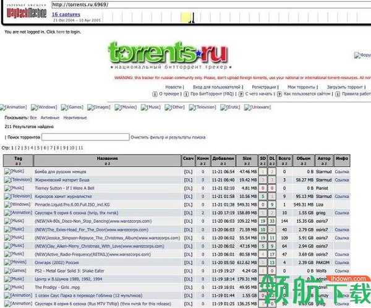The width and height of the screenshot is (371, 308).
Task: Show only Неактивные torrents
Action: [75, 118]
